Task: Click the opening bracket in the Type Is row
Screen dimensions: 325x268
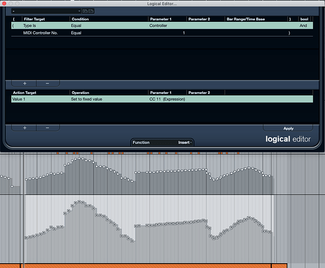Action: [13, 26]
